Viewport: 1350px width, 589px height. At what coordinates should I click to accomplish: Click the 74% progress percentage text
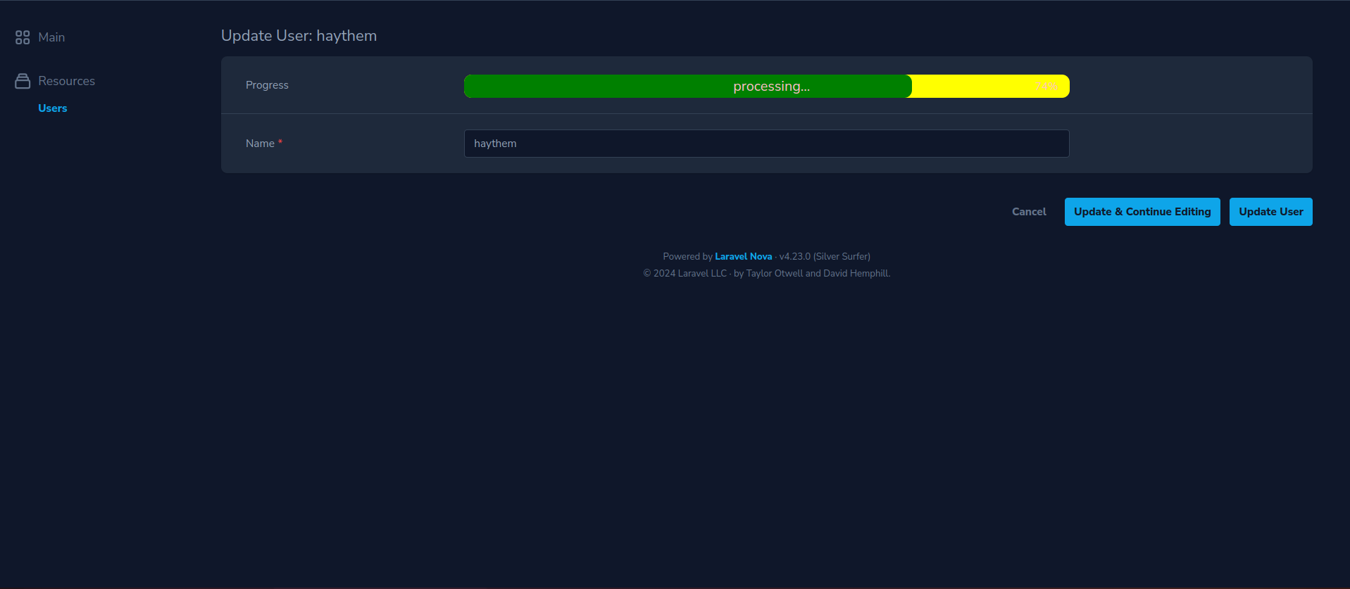1046,87
